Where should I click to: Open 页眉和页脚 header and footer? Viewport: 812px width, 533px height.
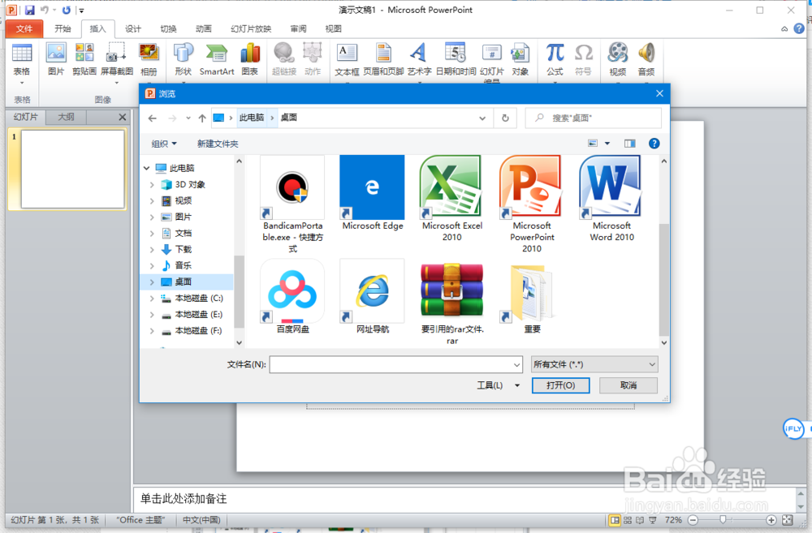tap(383, 59)
